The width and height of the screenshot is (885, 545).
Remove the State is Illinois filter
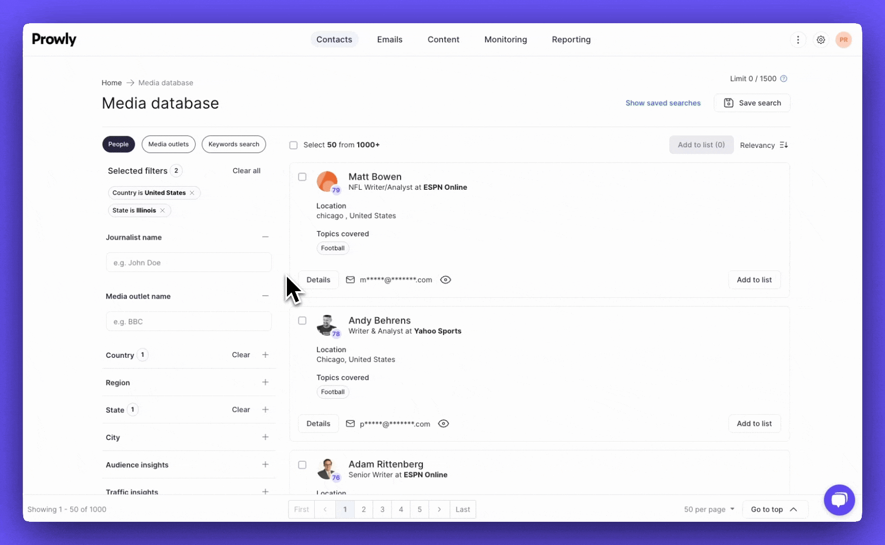(x=162, y=210)
